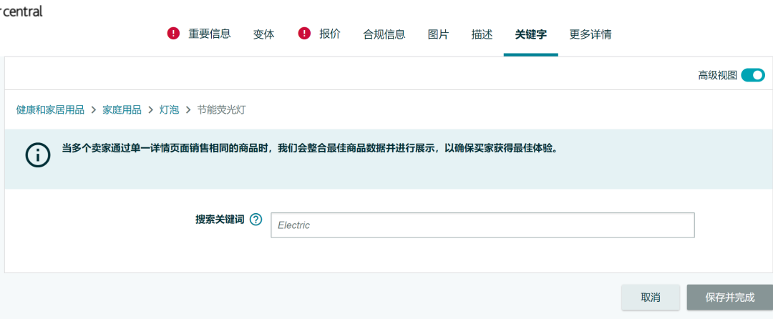773x319 pixels.
Task: Go to the 报价 tab
Action: 330,34
